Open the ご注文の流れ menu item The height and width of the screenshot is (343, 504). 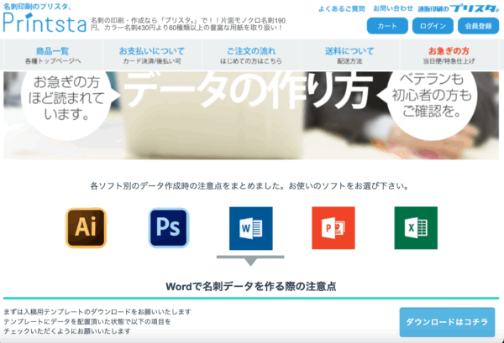pyautogui.click(x=252, y=55)
